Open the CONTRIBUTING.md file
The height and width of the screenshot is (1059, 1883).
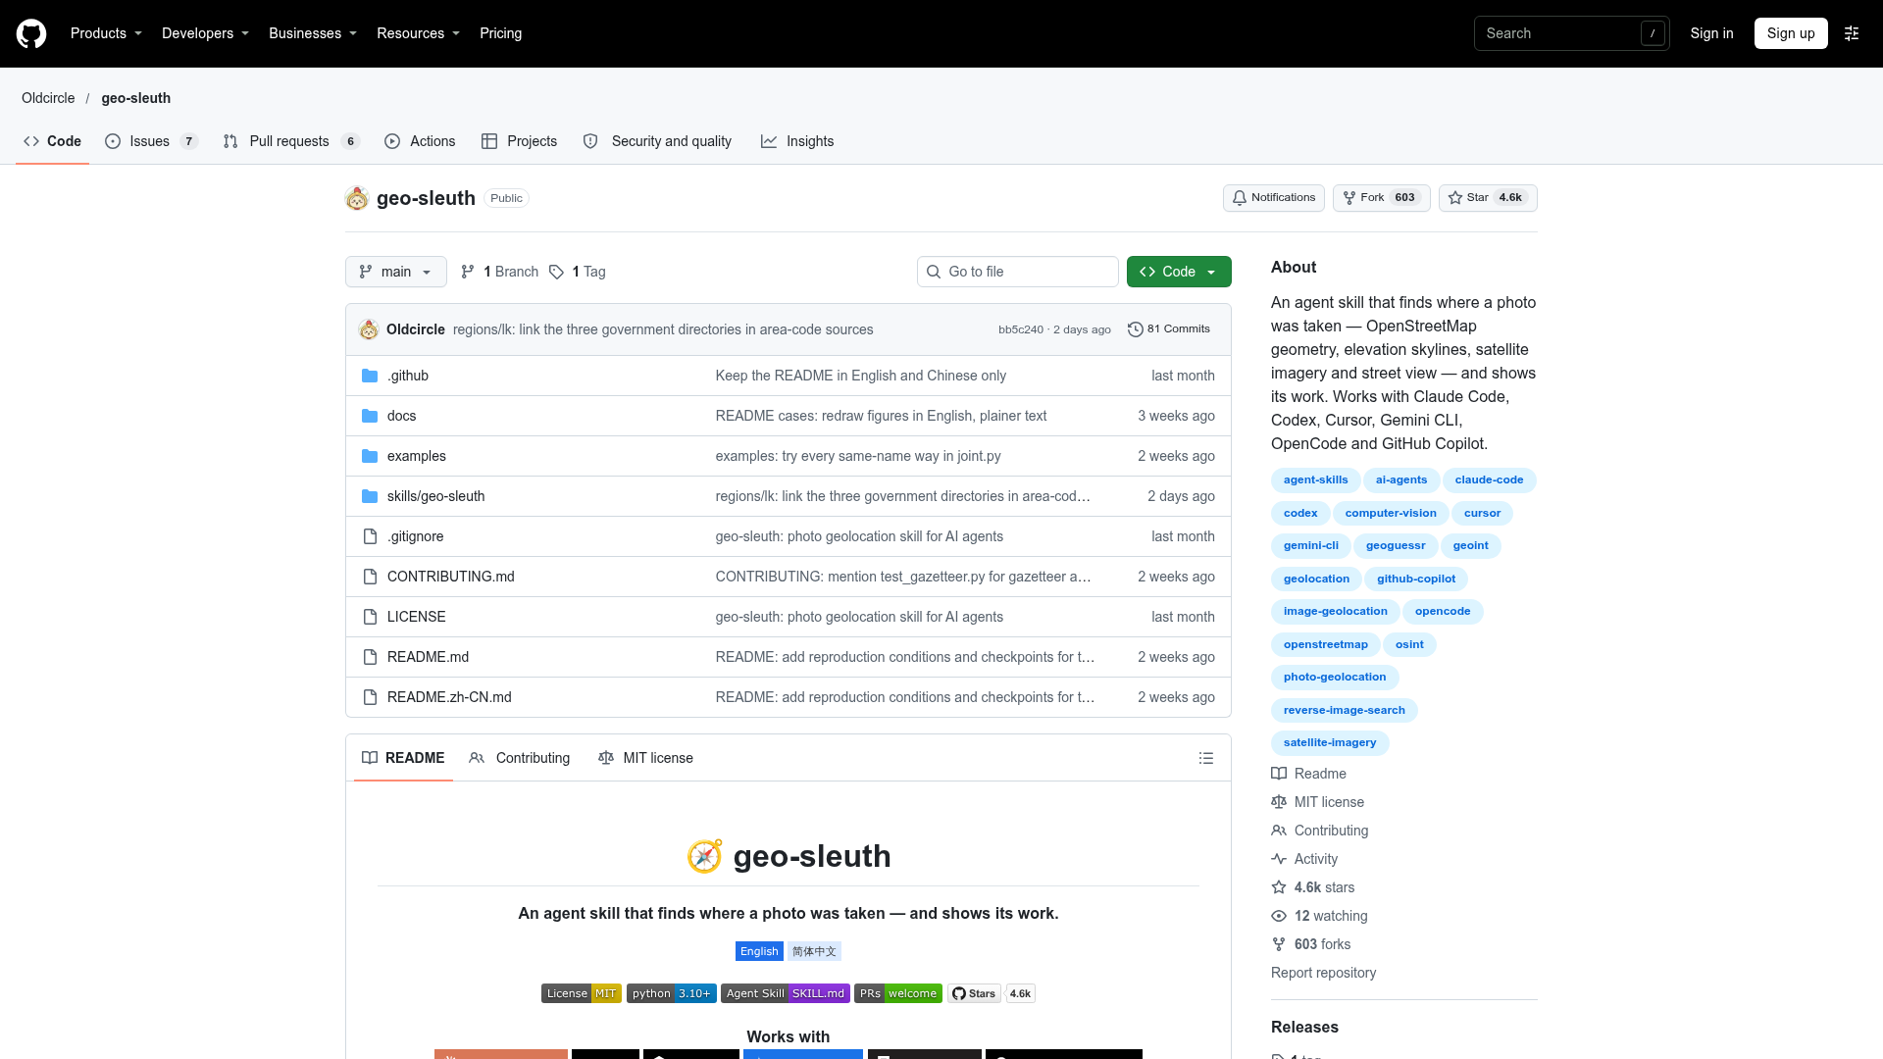pyautogui.click(x=451, y=577)
